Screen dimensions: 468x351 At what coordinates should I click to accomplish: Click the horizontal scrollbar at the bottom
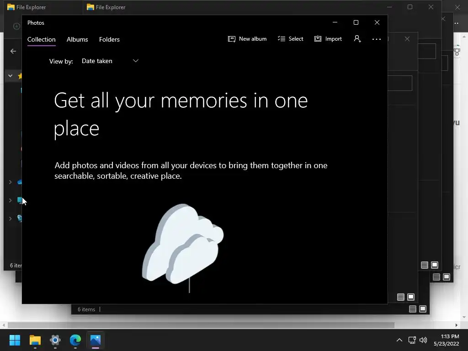tap(201, 325)
